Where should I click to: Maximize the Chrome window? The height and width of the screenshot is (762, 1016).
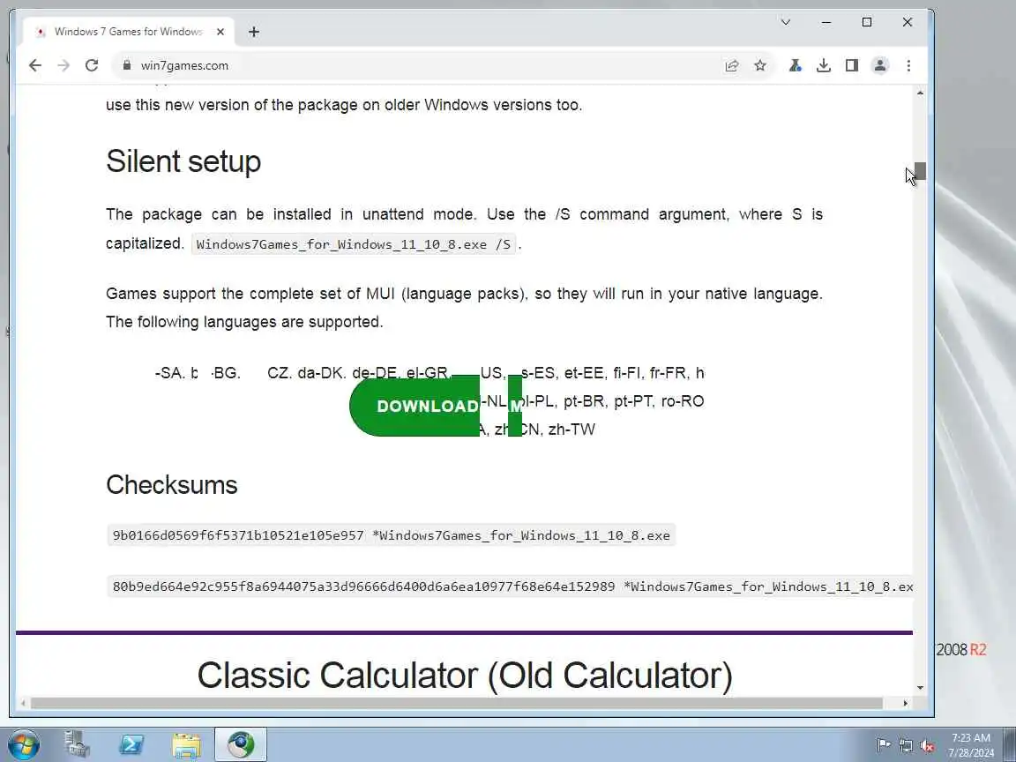coord(867,22)
